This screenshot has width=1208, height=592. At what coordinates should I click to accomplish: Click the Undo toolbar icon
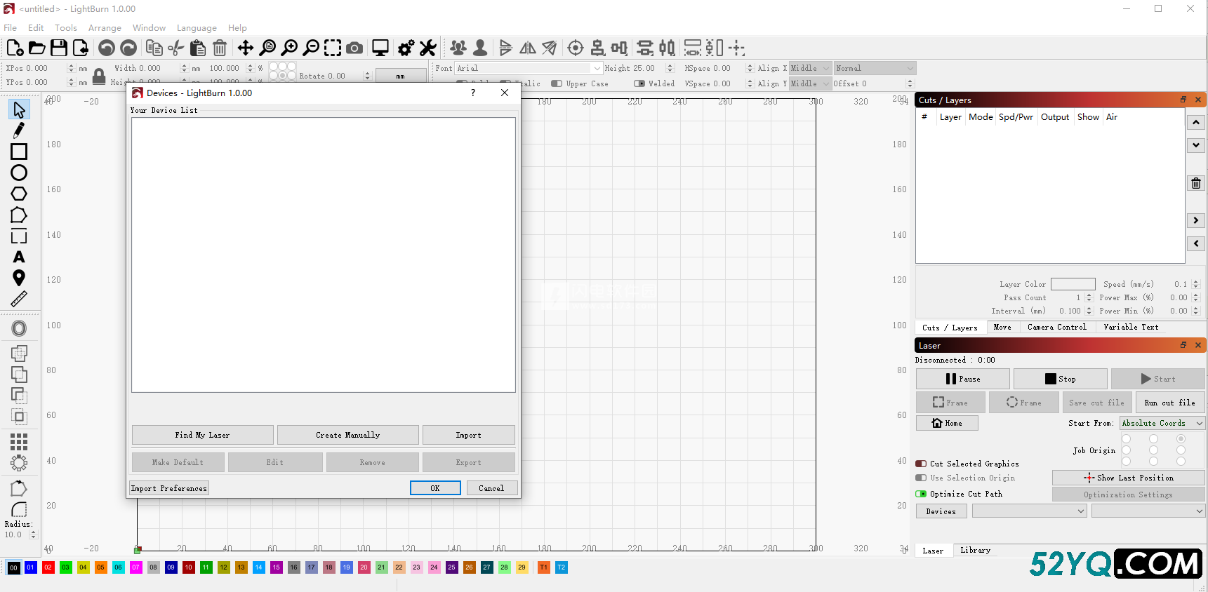pyautogui.click(x=107, y=48)
